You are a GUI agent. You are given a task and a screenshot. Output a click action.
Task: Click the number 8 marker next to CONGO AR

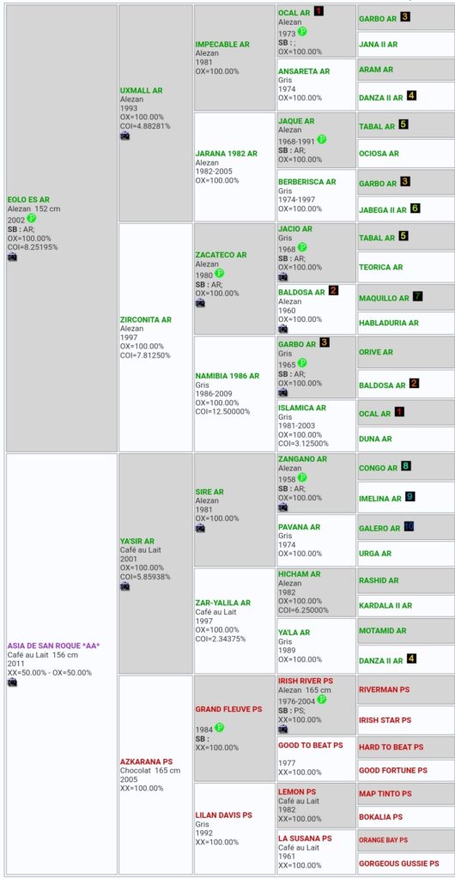click(x=406, y=466)
